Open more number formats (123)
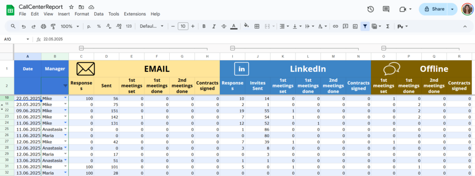475x176 pixels. coord(129,26)
